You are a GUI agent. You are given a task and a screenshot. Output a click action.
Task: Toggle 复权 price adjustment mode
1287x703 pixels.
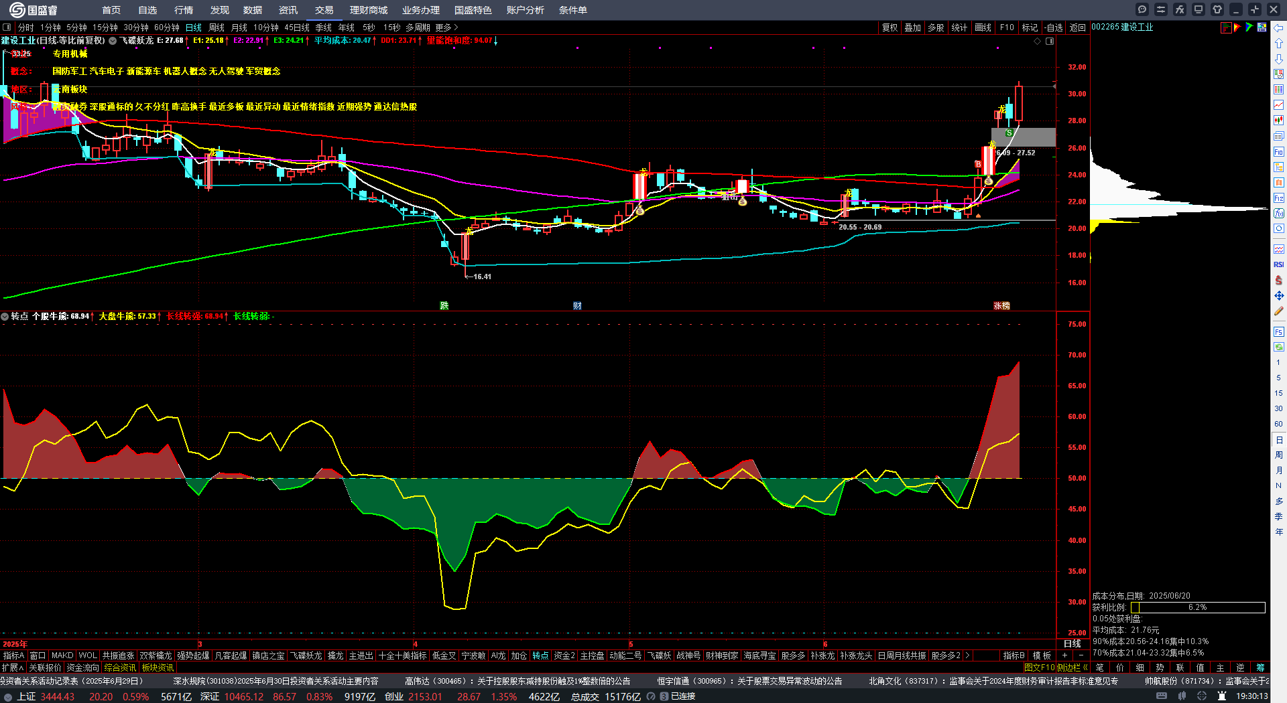pos(890,27)
